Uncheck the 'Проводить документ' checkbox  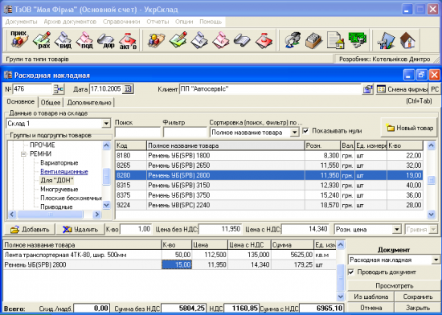point(351,272)
